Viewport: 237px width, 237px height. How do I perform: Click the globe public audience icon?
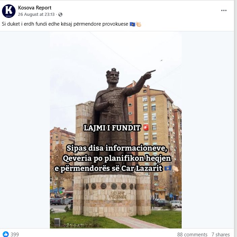[60, 14]
